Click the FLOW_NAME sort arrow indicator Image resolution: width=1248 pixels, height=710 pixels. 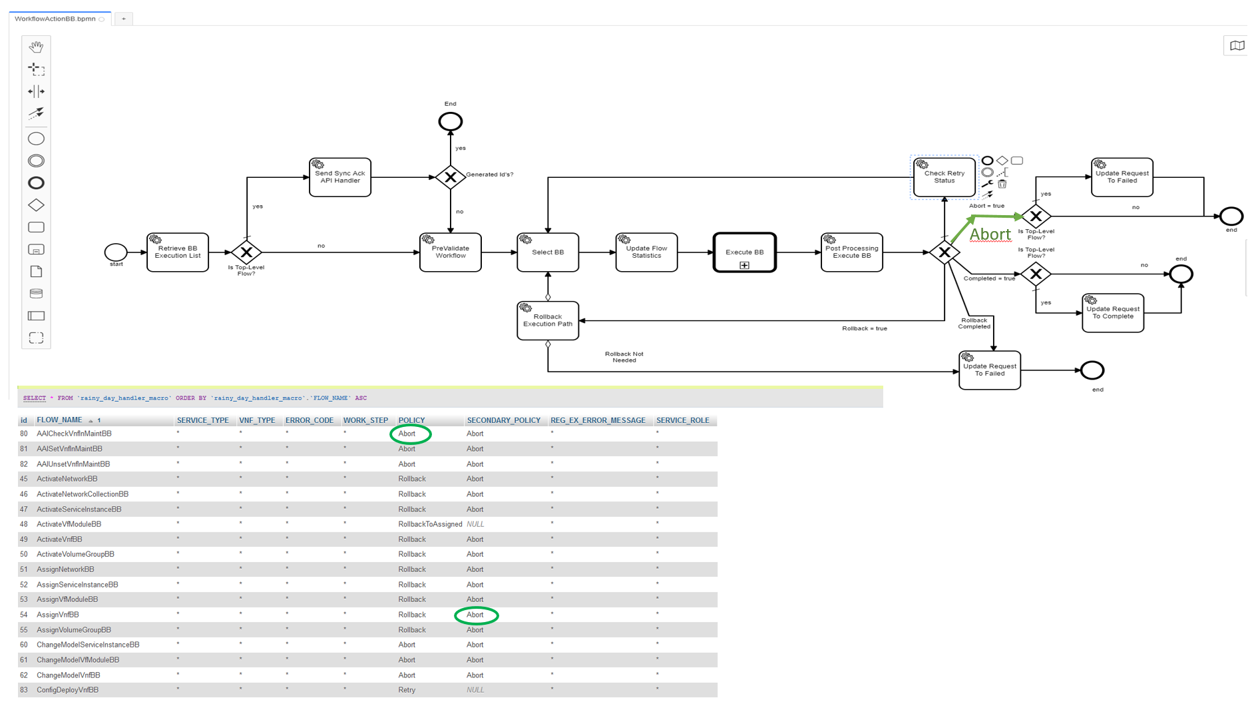pyautogui.click(x=91, y=421)
